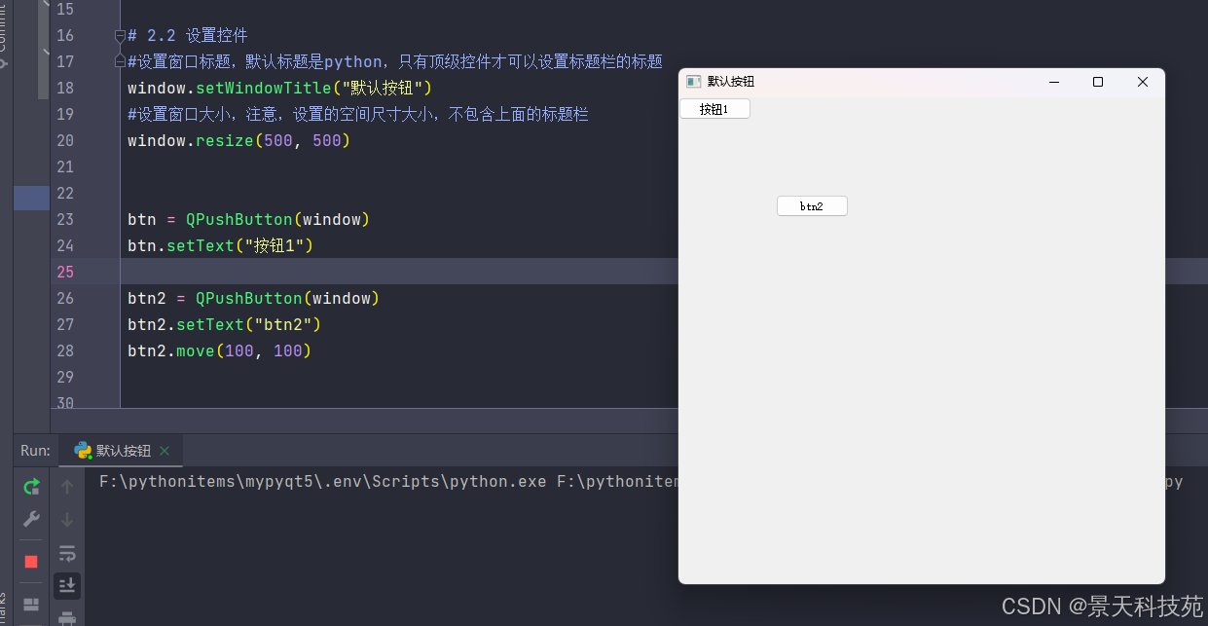
Task: Toggle Scroll to End in Run console
Action: click(x=67, y=585)
